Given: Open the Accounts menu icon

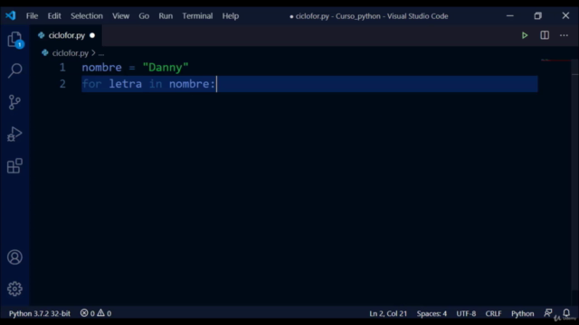Looking at the screenshot, I should point(14,257).
